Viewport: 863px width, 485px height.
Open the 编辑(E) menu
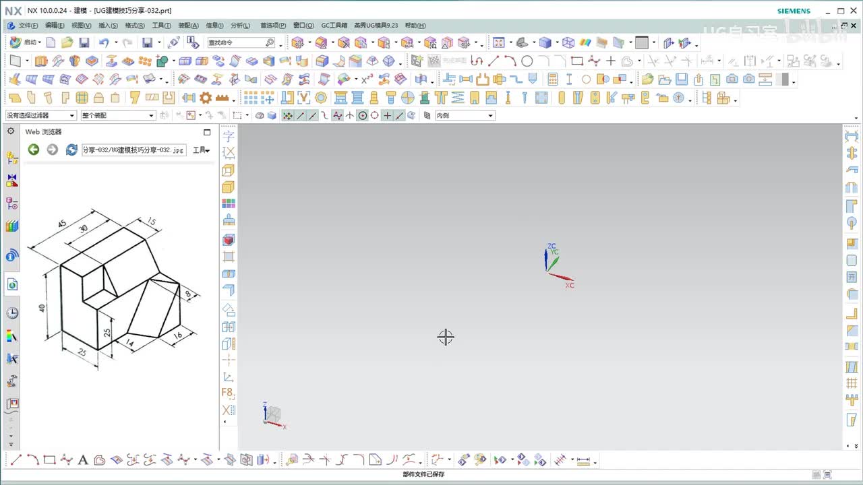click(55, 26)
